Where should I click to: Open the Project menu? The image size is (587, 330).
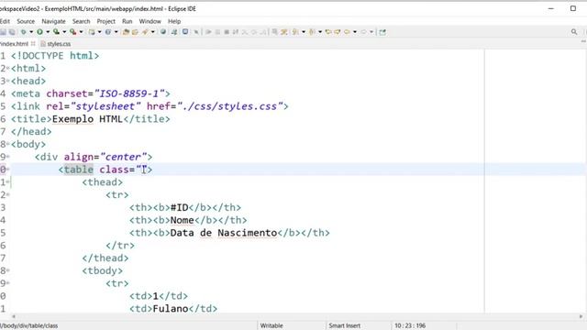pos(106,21)
